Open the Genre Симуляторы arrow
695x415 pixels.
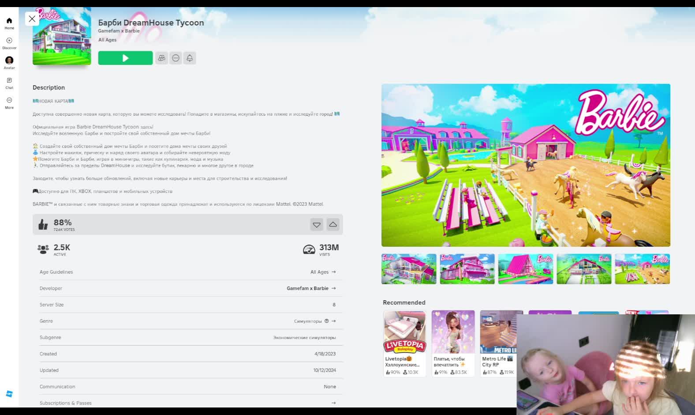tap(334, 321)
